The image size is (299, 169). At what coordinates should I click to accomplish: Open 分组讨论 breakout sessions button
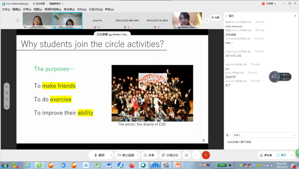[x=170, y=155]
